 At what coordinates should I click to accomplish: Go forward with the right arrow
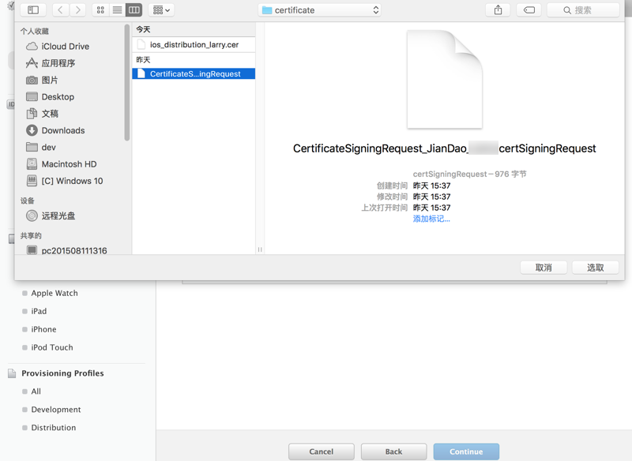coord(77,9)
